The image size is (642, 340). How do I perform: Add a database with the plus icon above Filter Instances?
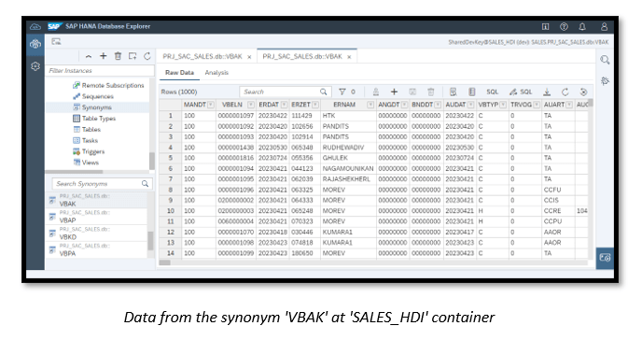[x=104, y=56]
